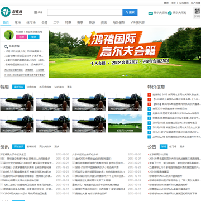Click the golfer avatar image

pos(9,35)
